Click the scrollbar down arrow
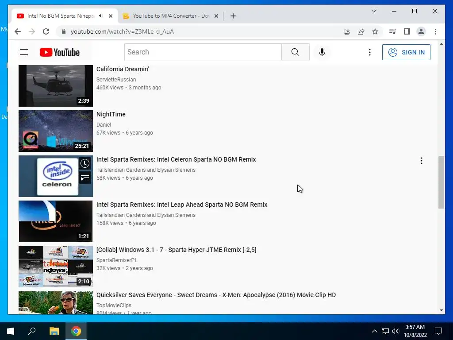This screenshot has height=340, width=453. pos(441,310)
